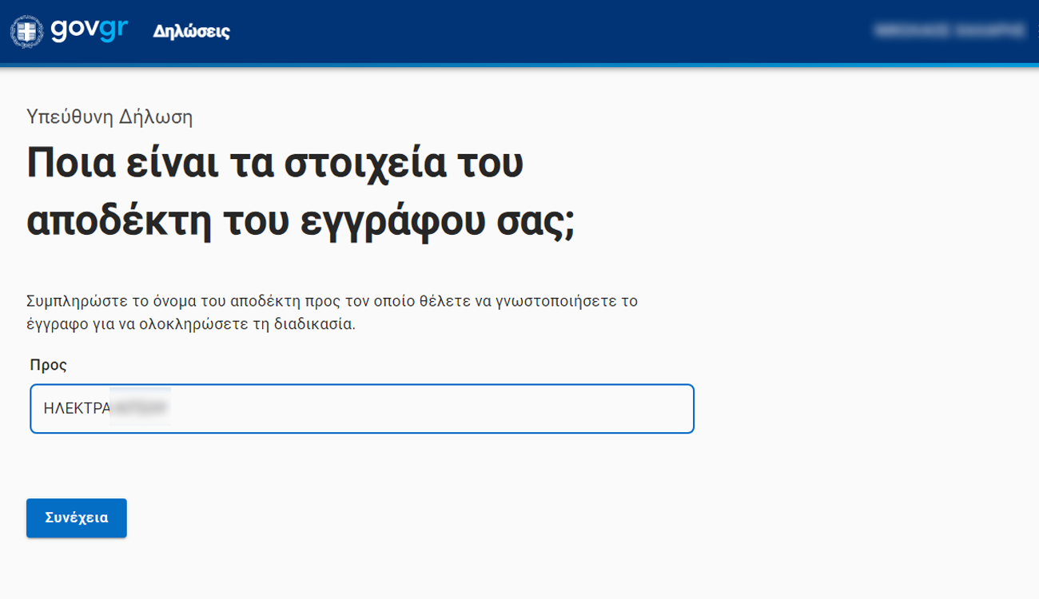Click the "Προς" field label
Viewport: 1039px width, 599px height.
pos(49,365)
